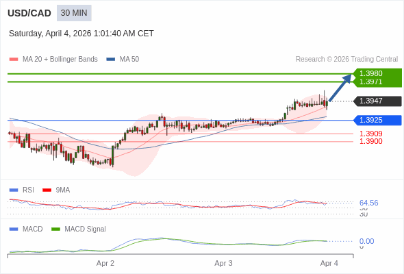
Task: Click the blue upward forecast arrow
Action: coord(340,88)
